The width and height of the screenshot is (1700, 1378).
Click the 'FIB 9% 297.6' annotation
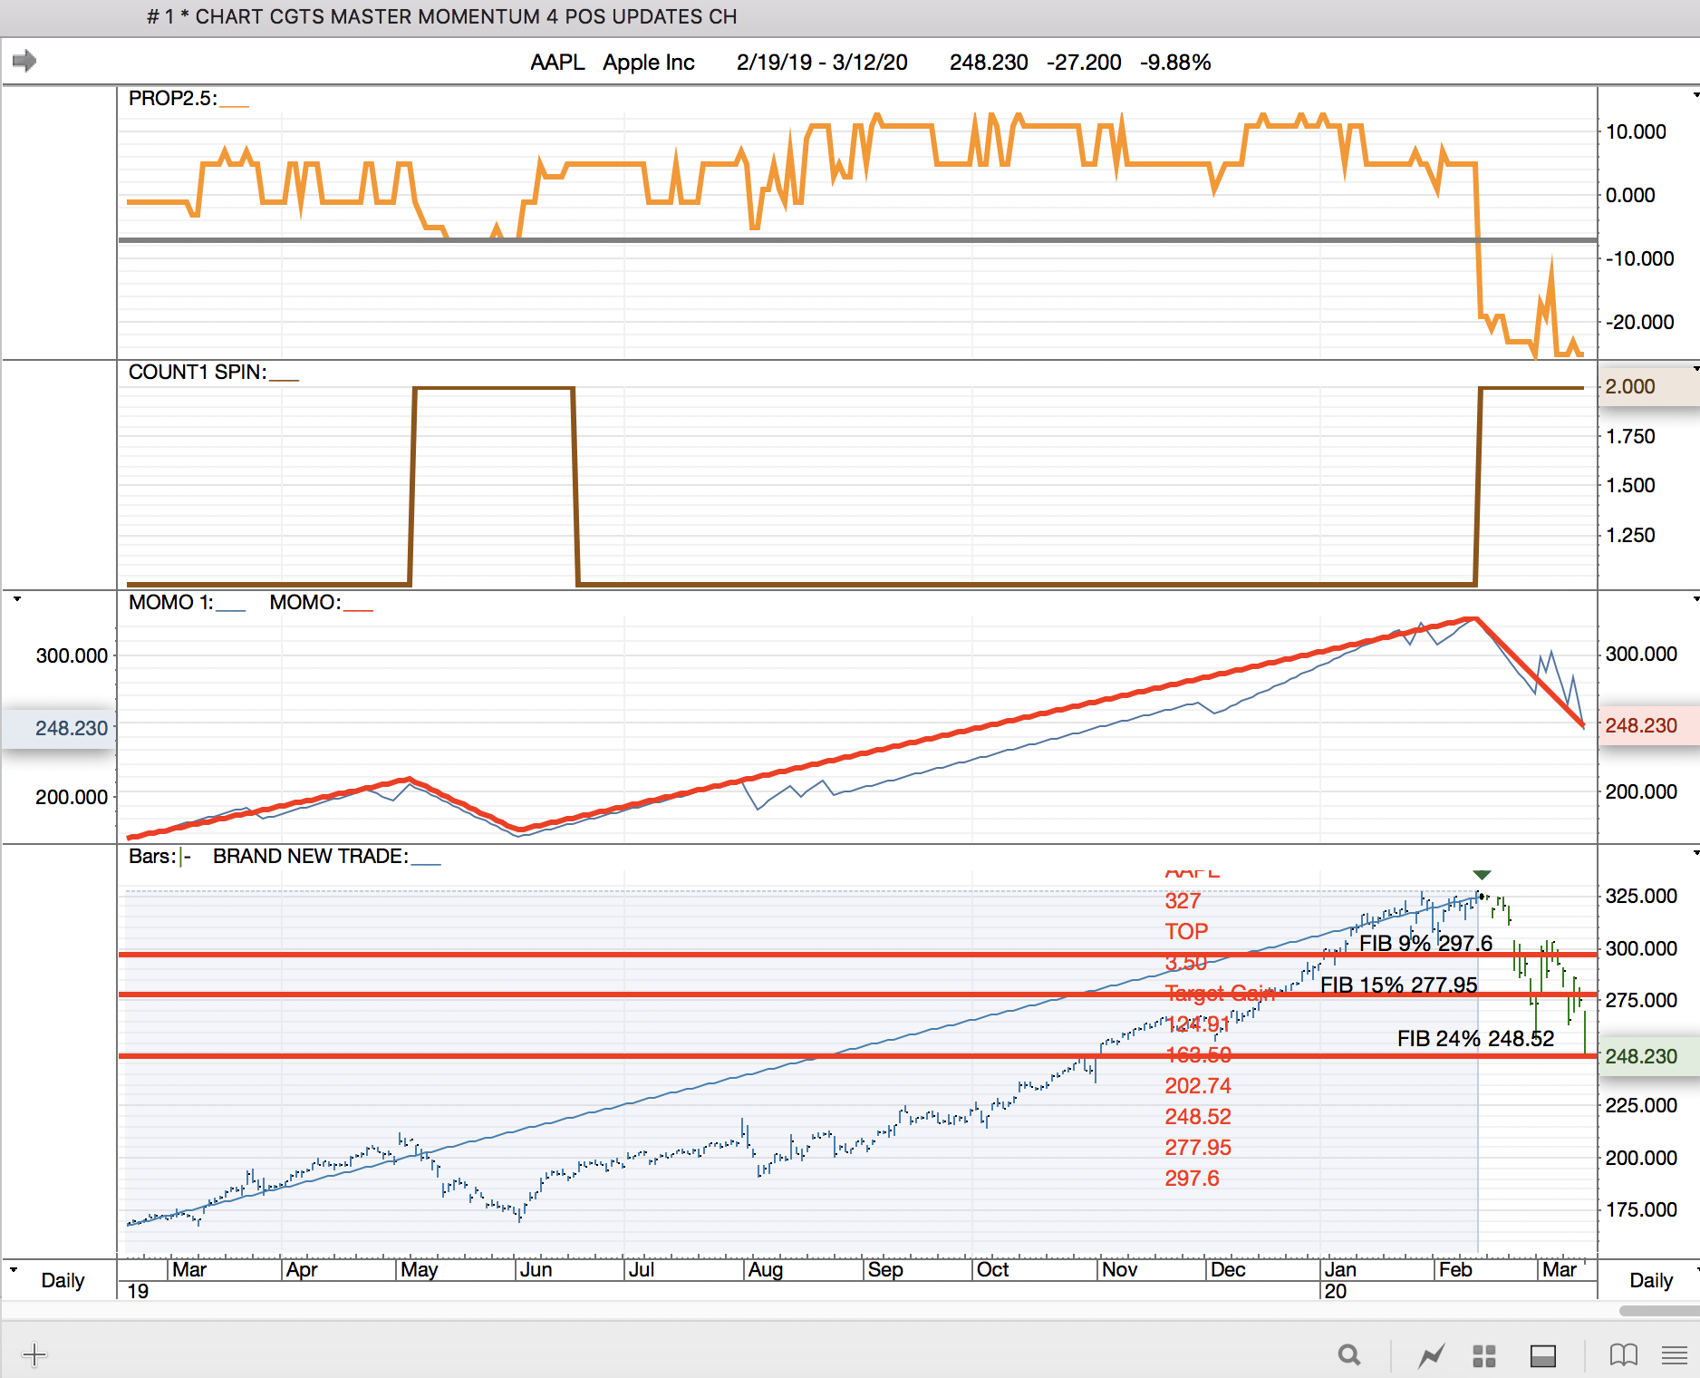1425,943
